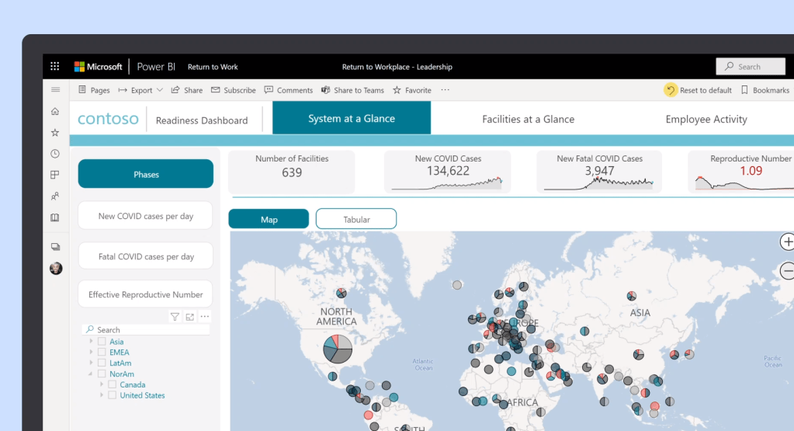Open the Apps icon in left sidebar
This screenshot has height=431, width=794.
pyautogui.click(x=55, y=175)
